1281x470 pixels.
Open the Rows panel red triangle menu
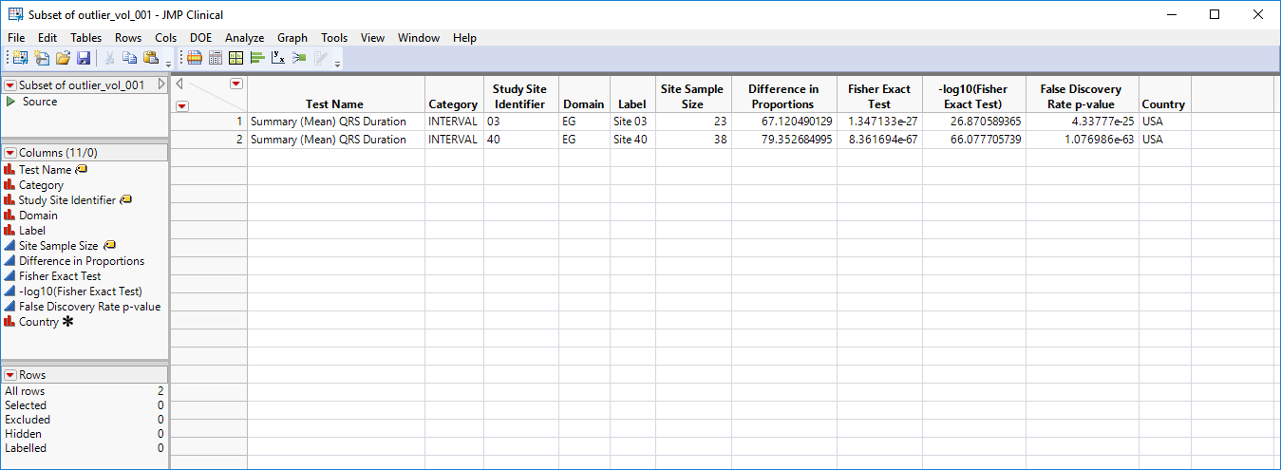[10, 375]
